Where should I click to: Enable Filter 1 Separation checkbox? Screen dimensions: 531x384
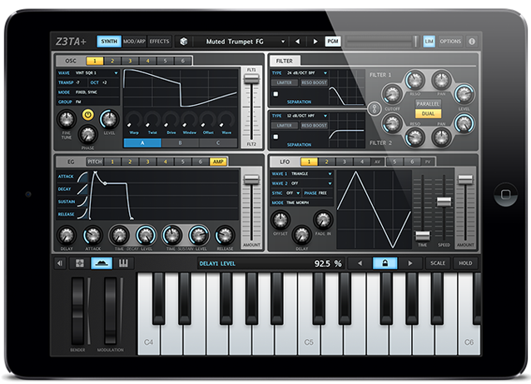click(x=275, y=94)
